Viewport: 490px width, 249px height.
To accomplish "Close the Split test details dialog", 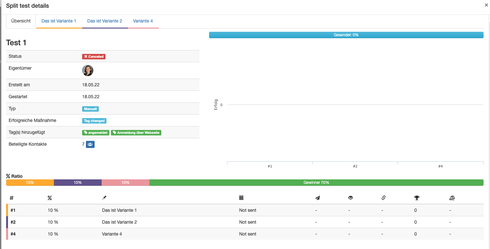I will click(486, 5).
